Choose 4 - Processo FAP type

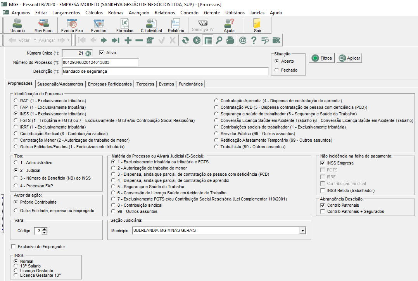[16, 186]
